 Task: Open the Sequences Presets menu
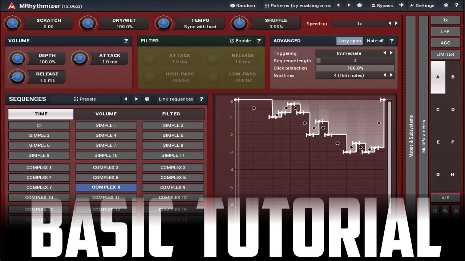coord(85,99)
